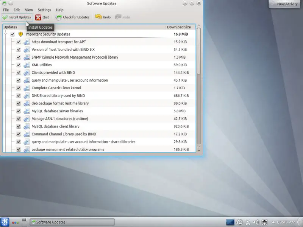
Task: Uncheck the Important Security Updates group checkbox
Action: tap(13, 34)
